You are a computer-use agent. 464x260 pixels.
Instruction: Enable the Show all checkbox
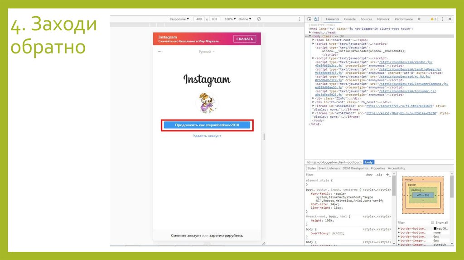point(432,222)
